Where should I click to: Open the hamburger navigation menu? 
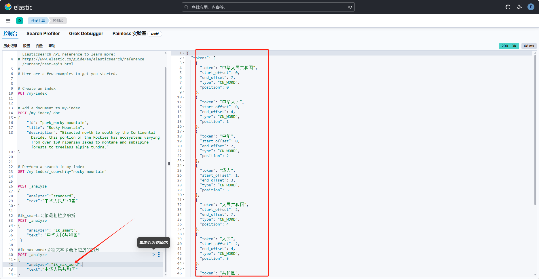(x=8, y=21)
